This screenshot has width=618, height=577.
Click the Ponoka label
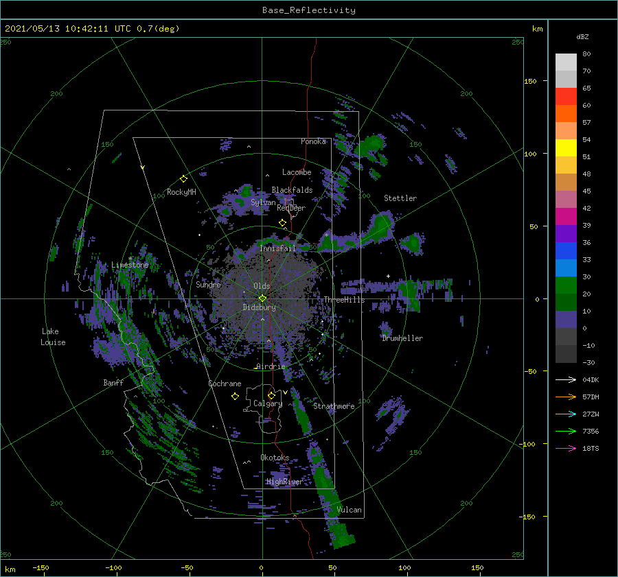tap(313, 141)
